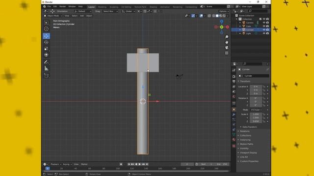Open the Object Data green triangle tab
This screenshot has height=176, width=314.
tap(234, 134)
